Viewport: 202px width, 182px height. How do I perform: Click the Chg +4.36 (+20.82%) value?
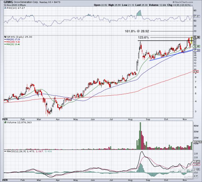pos(179,5)
